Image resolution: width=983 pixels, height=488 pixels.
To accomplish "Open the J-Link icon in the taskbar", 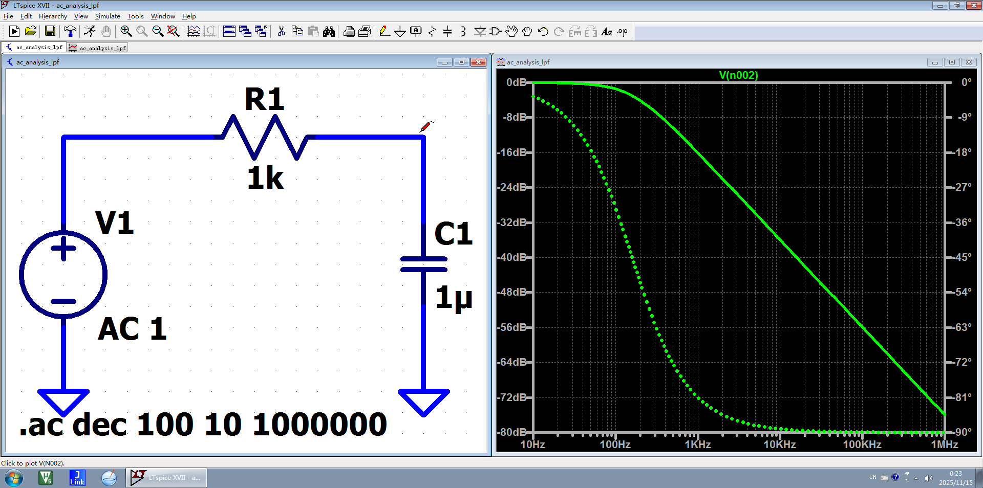I will pos(77,478).
